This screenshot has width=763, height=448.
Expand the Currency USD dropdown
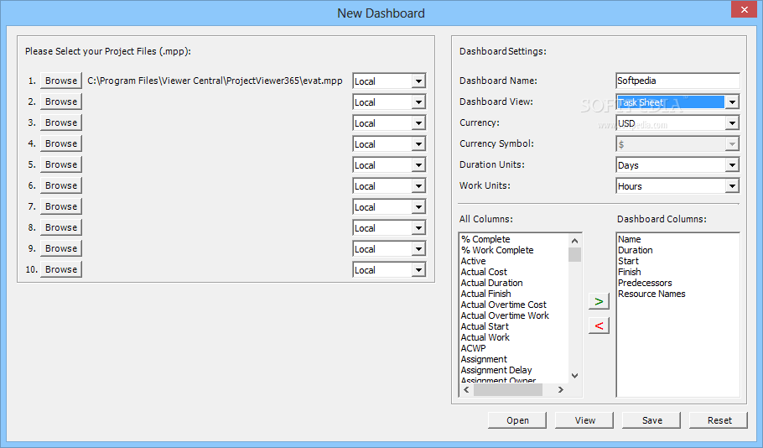(x=732, y=122)
